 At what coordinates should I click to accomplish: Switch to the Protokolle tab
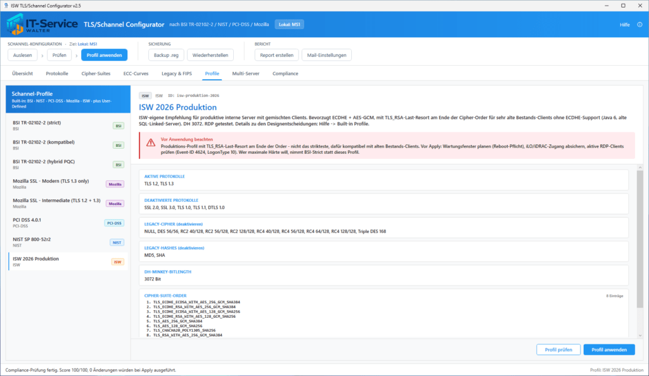coord(57,73)
